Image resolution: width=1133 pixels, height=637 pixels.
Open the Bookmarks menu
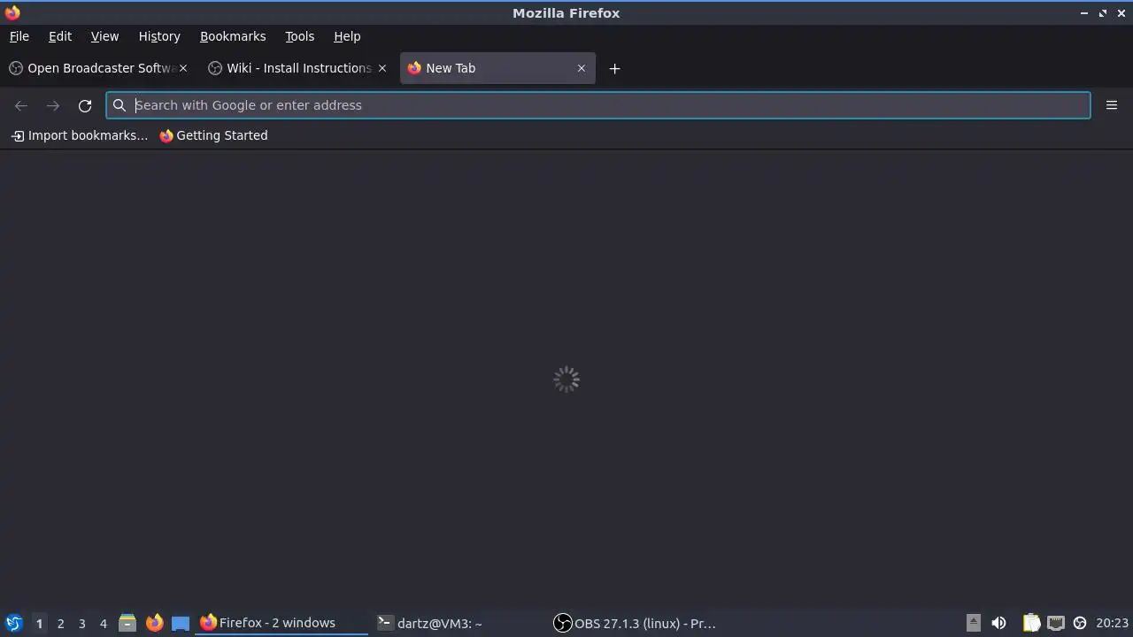(233, 36)
